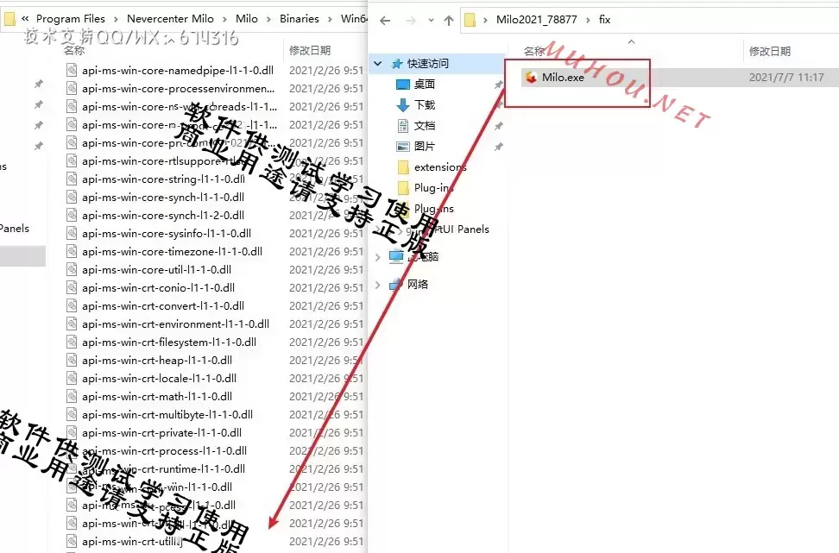Click Binaries breadcrumb in left window
839x553 pixels.
(x=300, y=19)
